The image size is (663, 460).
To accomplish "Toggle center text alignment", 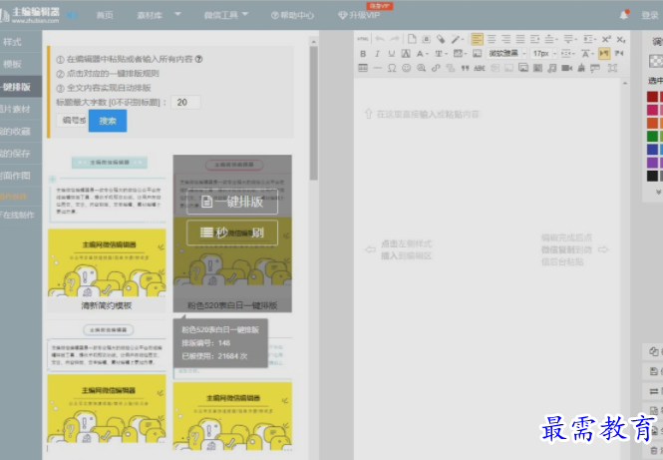I will [x=492, y=39].
